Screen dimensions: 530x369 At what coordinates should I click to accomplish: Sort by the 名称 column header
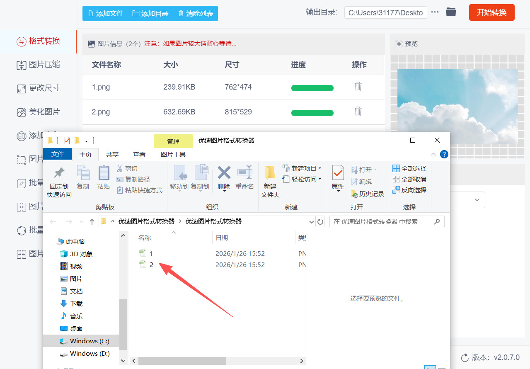pos(145,238)
